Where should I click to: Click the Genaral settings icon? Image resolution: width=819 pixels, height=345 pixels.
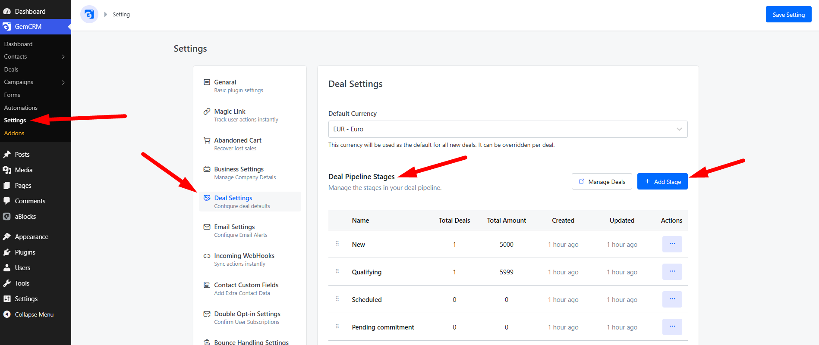207,82
